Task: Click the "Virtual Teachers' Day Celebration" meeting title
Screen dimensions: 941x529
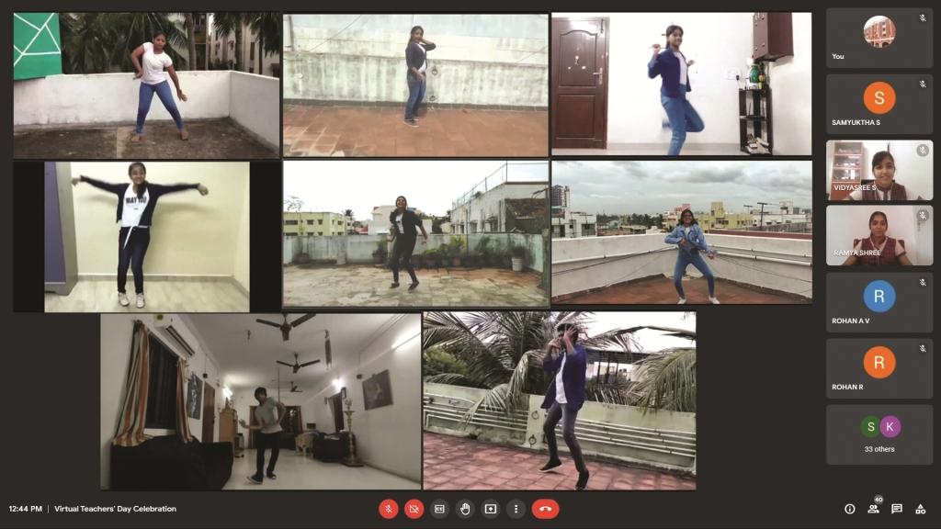Action: click(115, 509)
